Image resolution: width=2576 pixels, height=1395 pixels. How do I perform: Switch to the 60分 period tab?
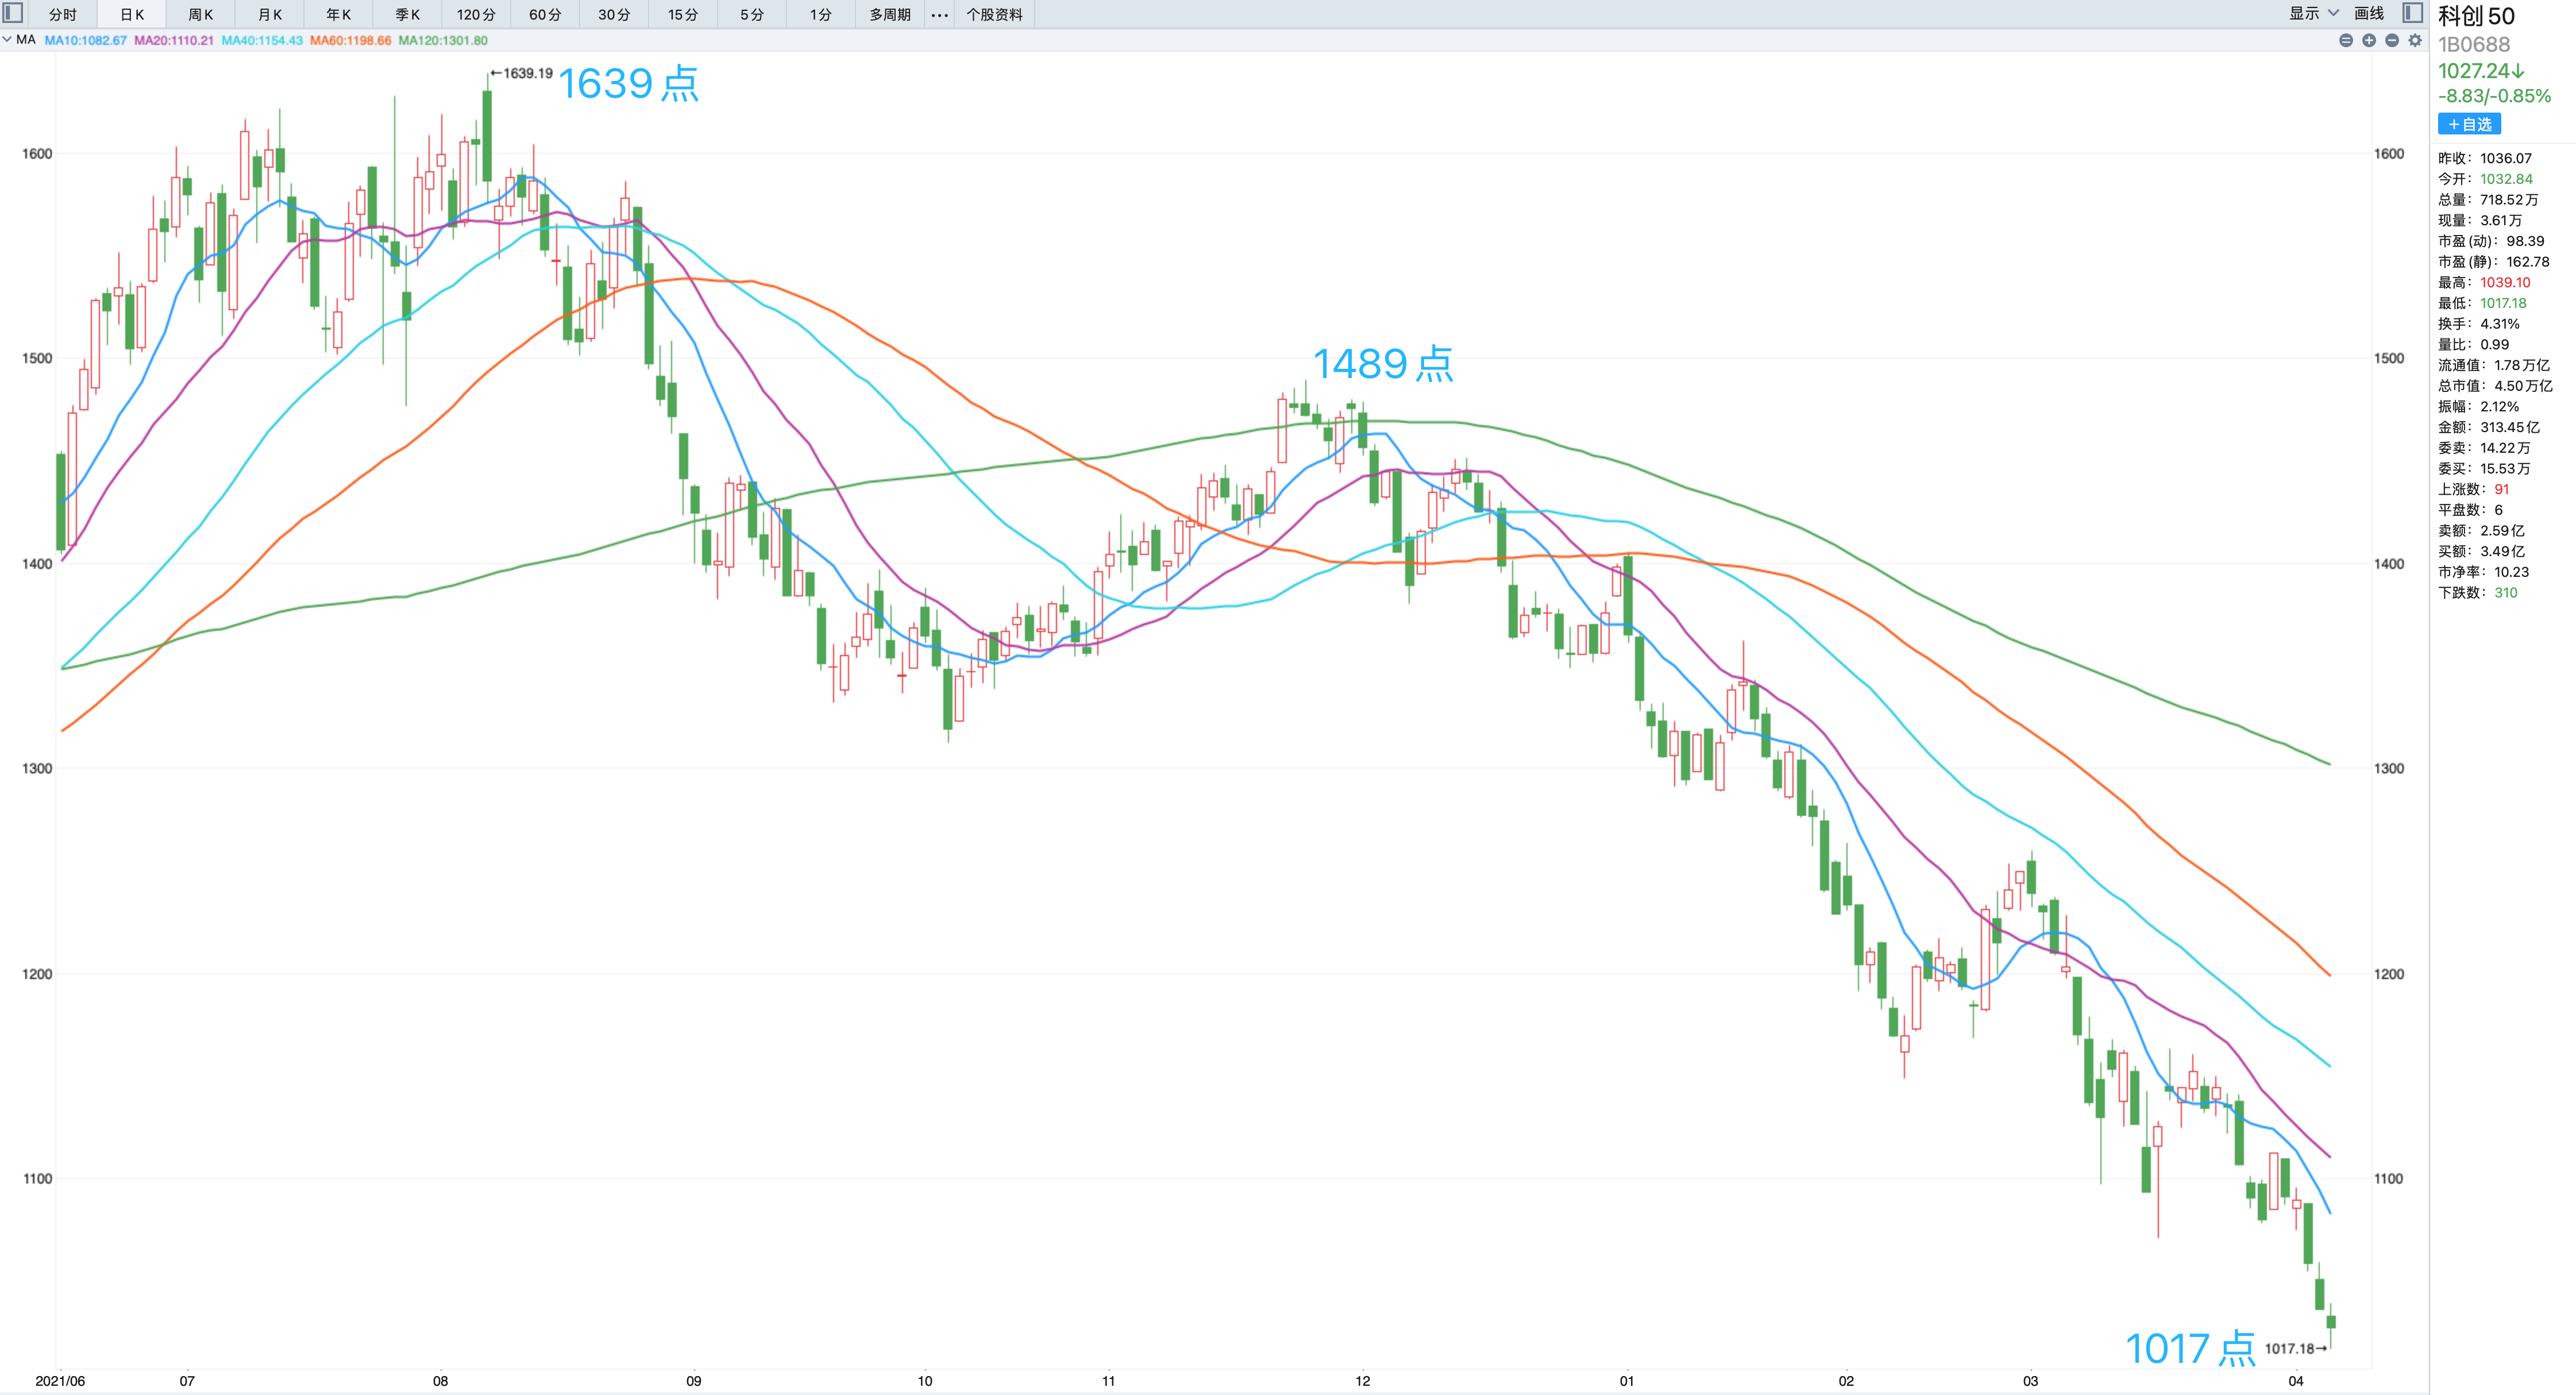click(x=545, y=14)
